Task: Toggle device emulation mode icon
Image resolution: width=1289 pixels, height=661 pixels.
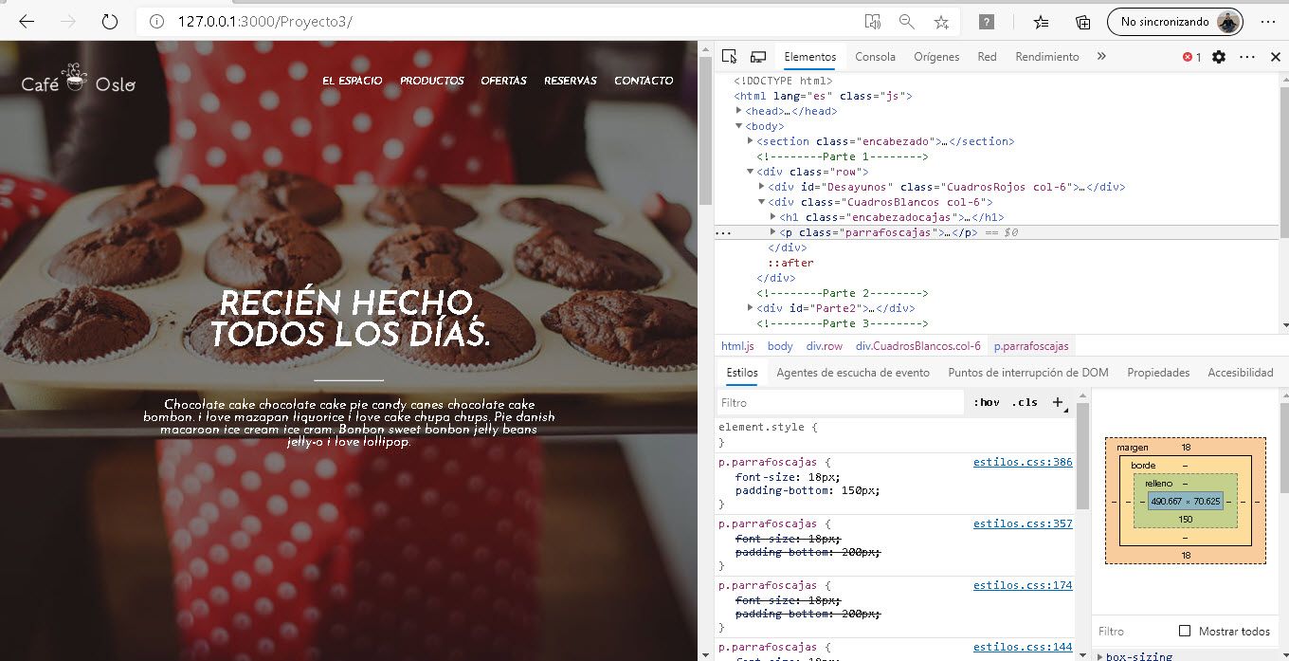Action: [758, 57]
